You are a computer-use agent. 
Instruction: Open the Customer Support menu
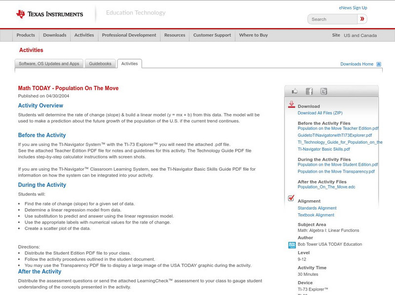212,35
